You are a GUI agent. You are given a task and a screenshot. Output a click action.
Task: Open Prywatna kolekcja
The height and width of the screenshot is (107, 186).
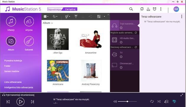[x=13, y=61]
